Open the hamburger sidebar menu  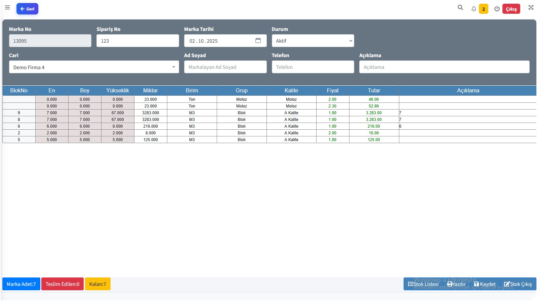7,7
